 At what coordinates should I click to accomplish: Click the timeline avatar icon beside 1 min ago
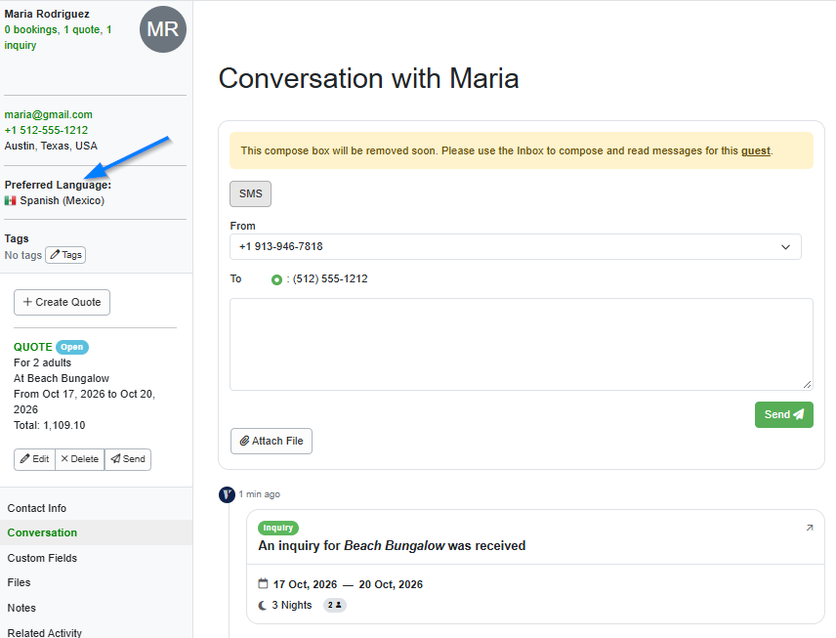pos(227,494)
